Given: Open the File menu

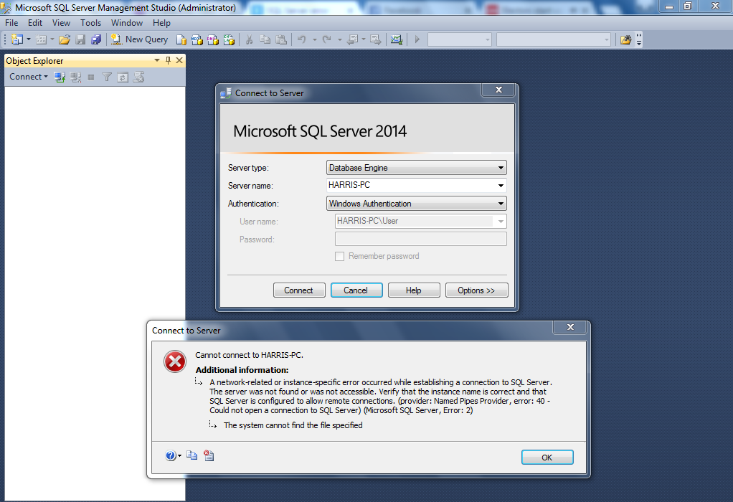Looking at the screenshot, I should [11, 23].
